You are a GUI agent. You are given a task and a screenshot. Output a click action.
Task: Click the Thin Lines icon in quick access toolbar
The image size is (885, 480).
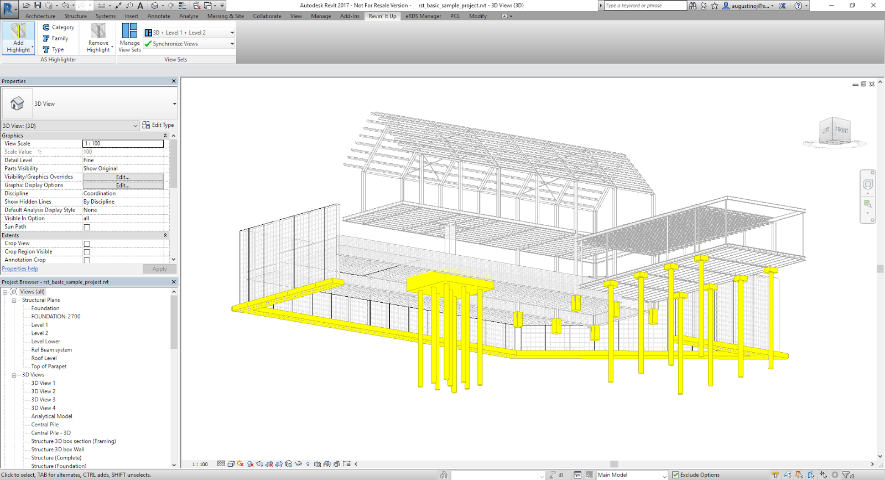pos(183,6)
